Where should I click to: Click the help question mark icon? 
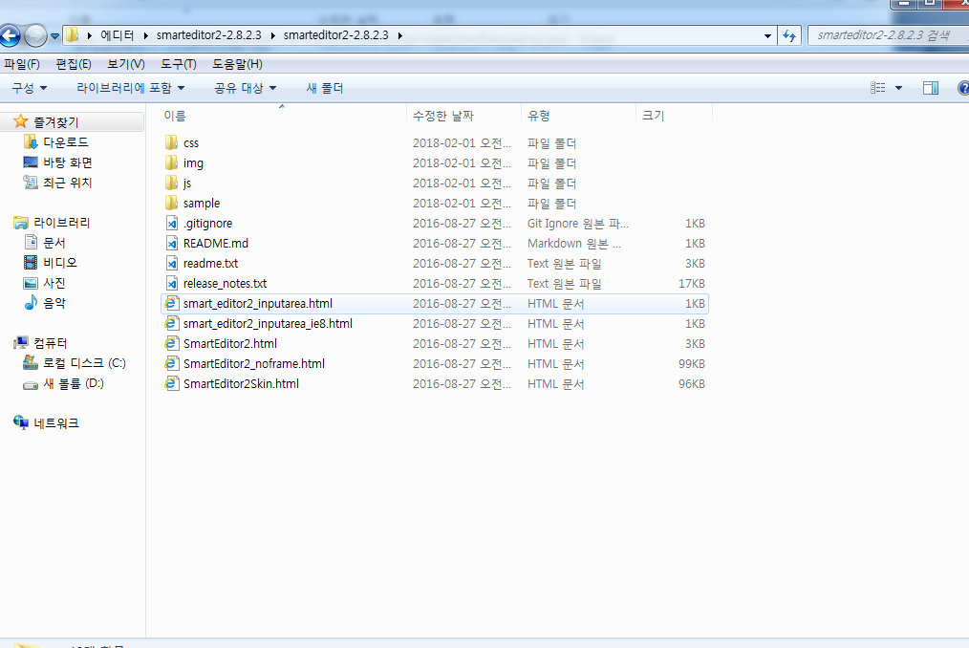coord(963,88)
